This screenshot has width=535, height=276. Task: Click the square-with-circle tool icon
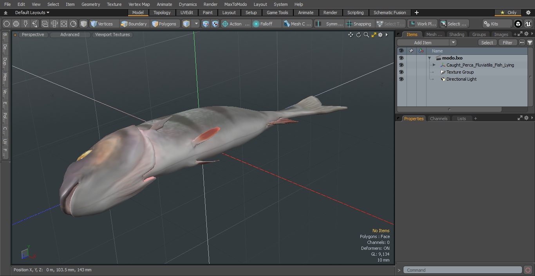(x=64, y=24)
